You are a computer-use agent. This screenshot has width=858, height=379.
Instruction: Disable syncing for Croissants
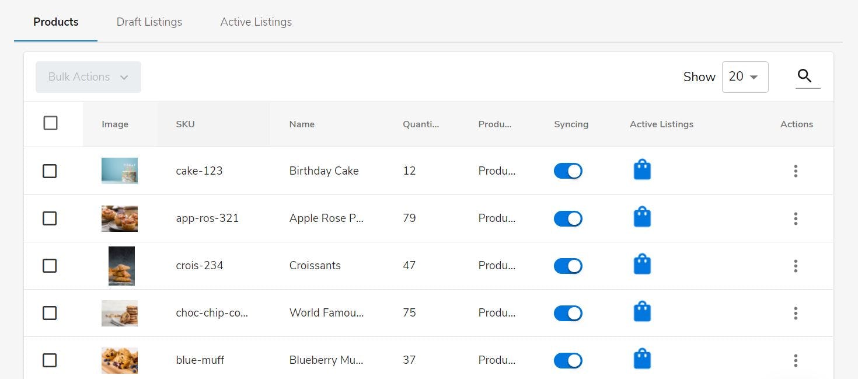(x=568, y=266)
